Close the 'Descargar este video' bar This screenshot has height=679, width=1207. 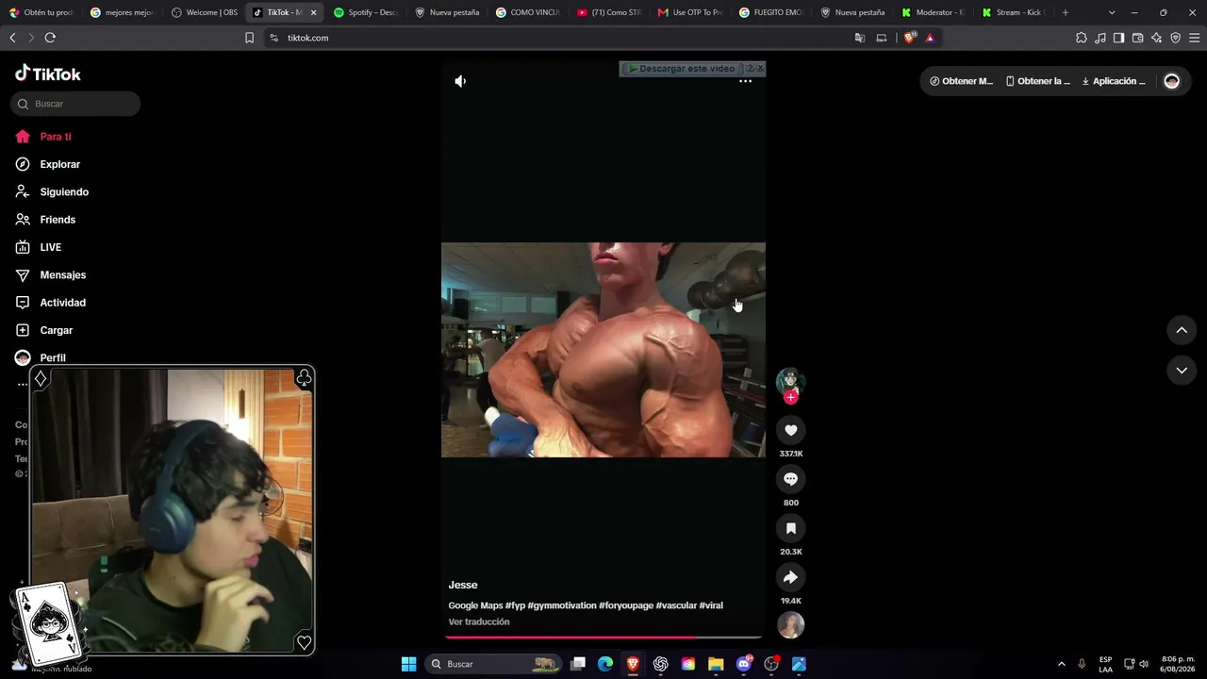(x=760, y=69)
